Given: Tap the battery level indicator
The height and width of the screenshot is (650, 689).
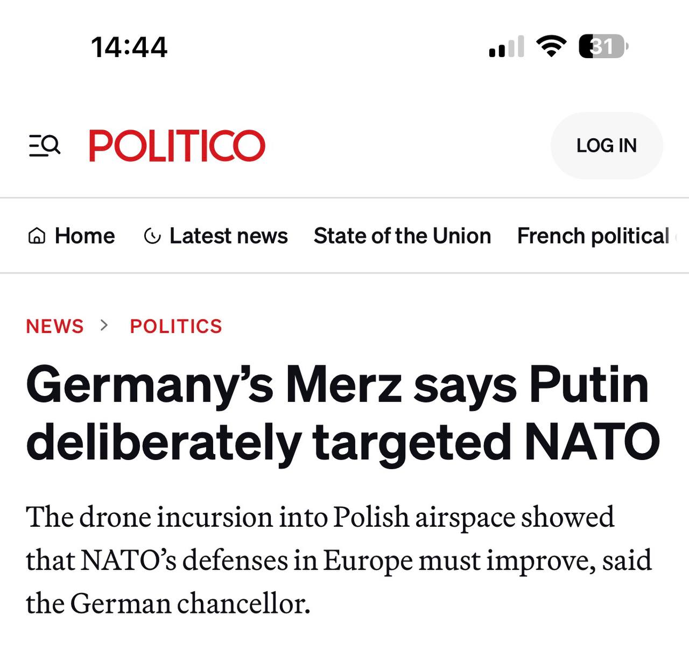Looking at the screenshot, I should (x=603, y=46).
